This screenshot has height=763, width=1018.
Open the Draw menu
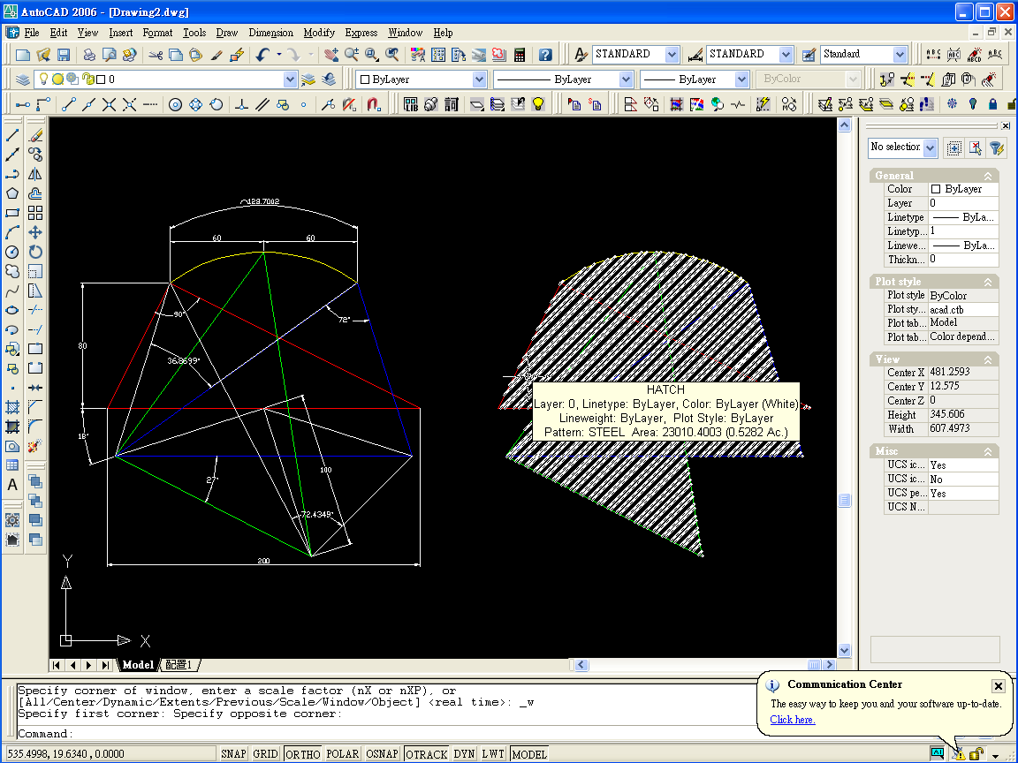(226, 33)
